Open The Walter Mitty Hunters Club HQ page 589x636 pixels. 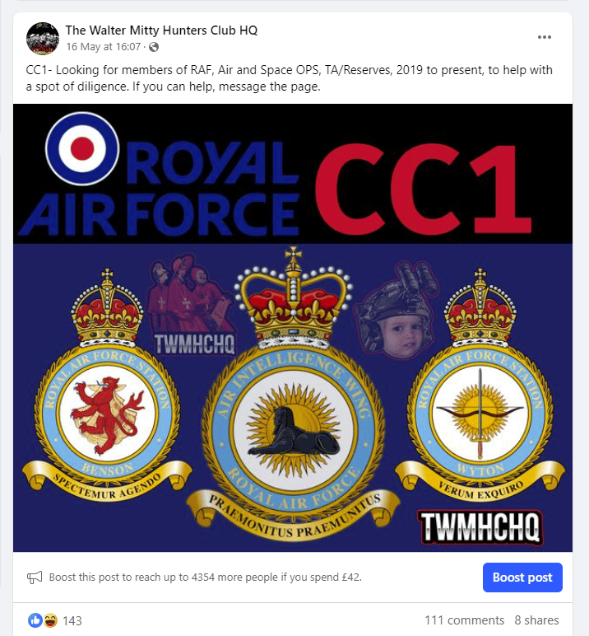161,30
